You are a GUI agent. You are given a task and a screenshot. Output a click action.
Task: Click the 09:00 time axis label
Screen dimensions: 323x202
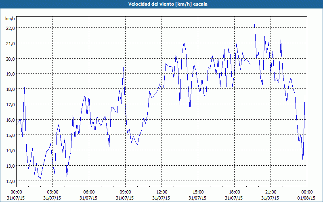click(125, 192)
